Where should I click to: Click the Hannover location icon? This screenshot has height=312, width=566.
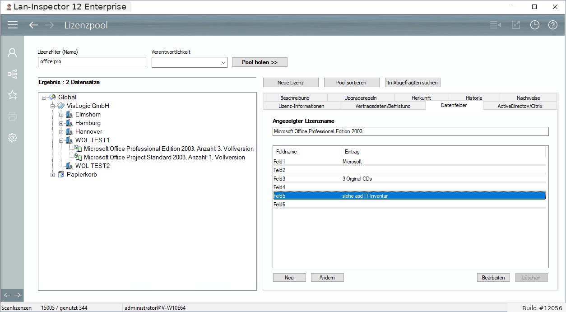click(x=69, y=131)
